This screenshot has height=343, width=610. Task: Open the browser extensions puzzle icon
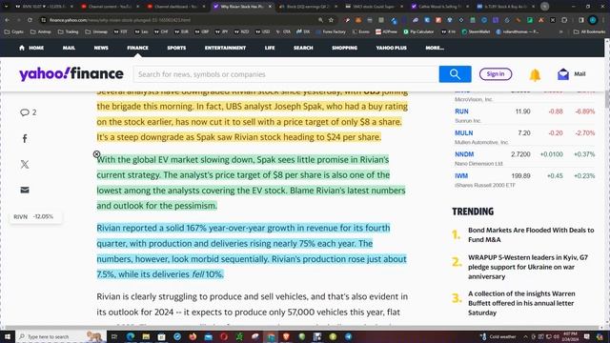click(x=564, y=20)
